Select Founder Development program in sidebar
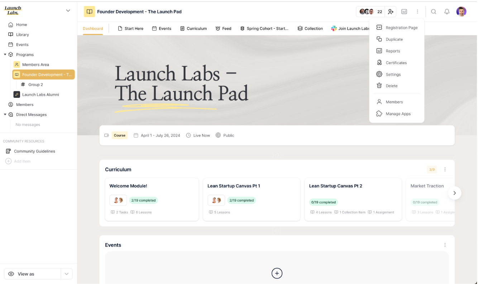 click(43, 75)
